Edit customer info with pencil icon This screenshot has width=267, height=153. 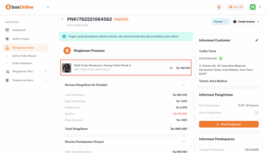tap(257, 40)
